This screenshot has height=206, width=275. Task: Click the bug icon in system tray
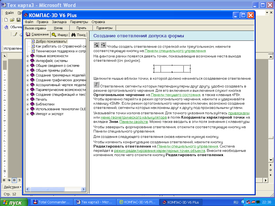pyautogui.click(x=258, y=202)
